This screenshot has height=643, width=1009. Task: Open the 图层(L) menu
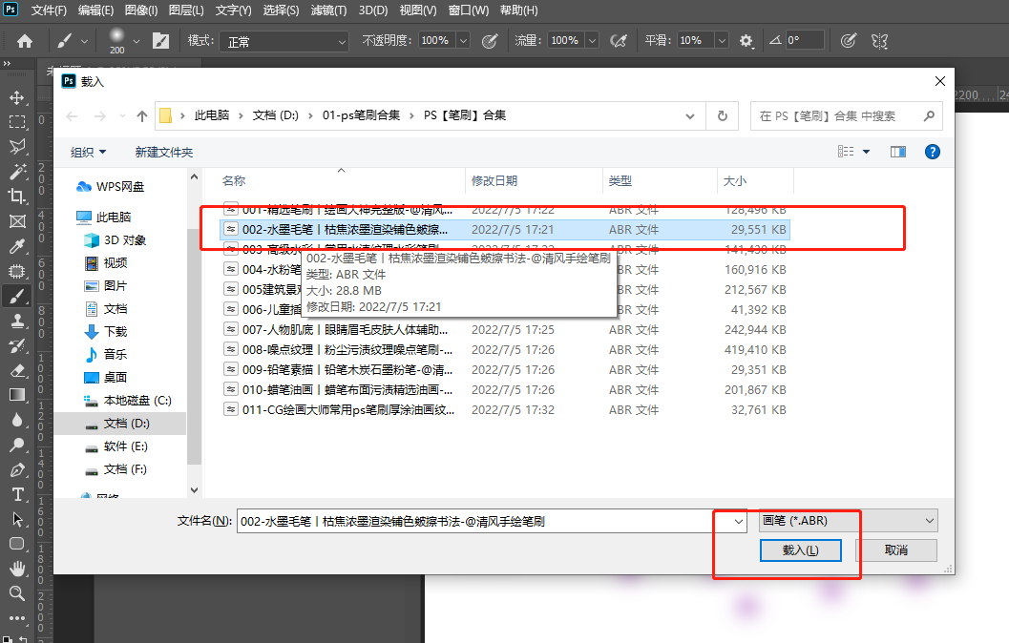(x=186, y=10)
